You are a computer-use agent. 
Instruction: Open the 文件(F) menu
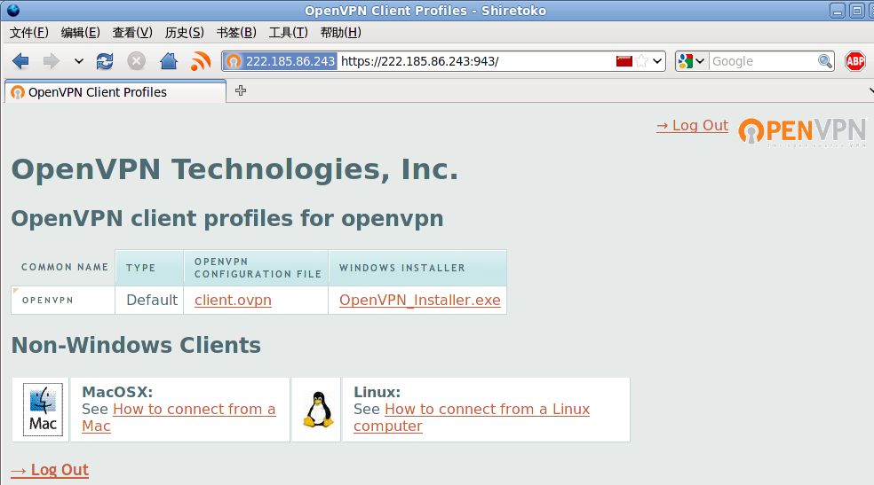[x=29, y=32]
